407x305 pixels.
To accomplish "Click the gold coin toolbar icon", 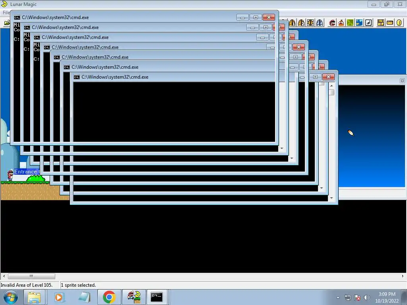I will [x=399, y=23].
